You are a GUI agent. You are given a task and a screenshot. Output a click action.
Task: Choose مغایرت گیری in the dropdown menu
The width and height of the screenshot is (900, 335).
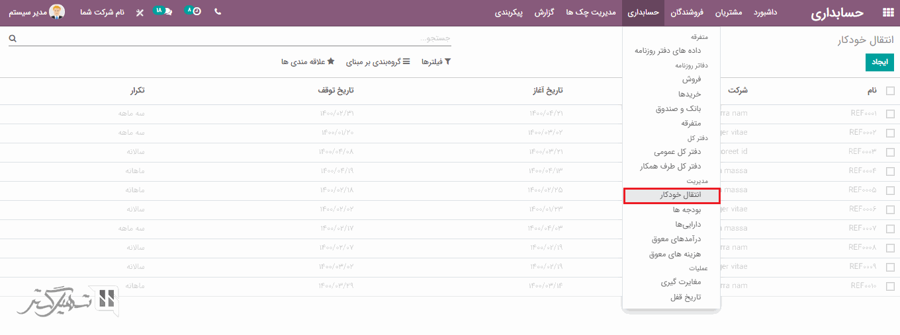pos(680,282)
